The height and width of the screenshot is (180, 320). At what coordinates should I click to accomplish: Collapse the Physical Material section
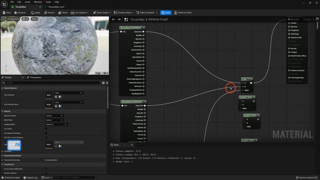coord(2,88)
